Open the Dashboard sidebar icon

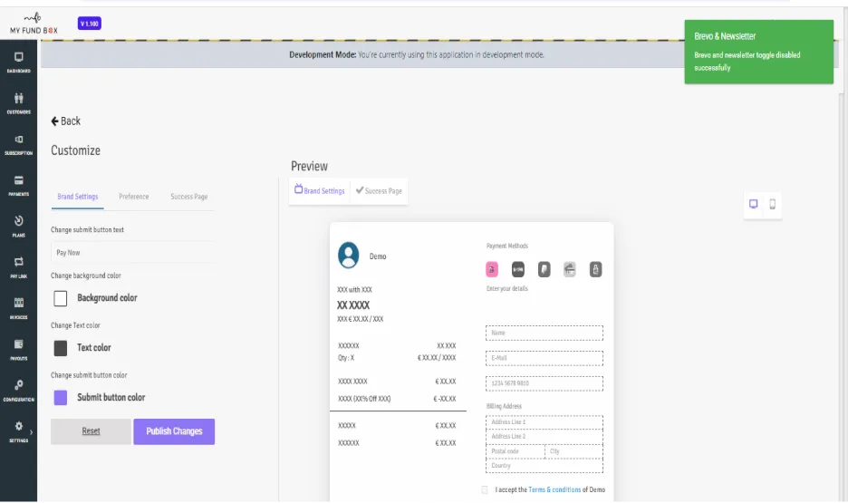click(x=18, y=63)
